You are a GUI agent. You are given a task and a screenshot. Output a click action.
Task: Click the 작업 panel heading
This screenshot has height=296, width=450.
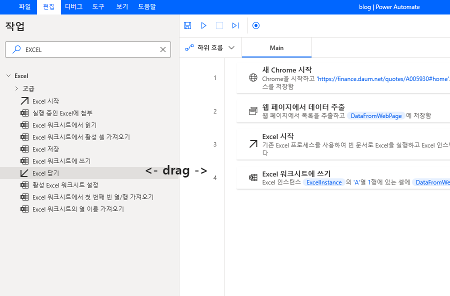point(15,26)
